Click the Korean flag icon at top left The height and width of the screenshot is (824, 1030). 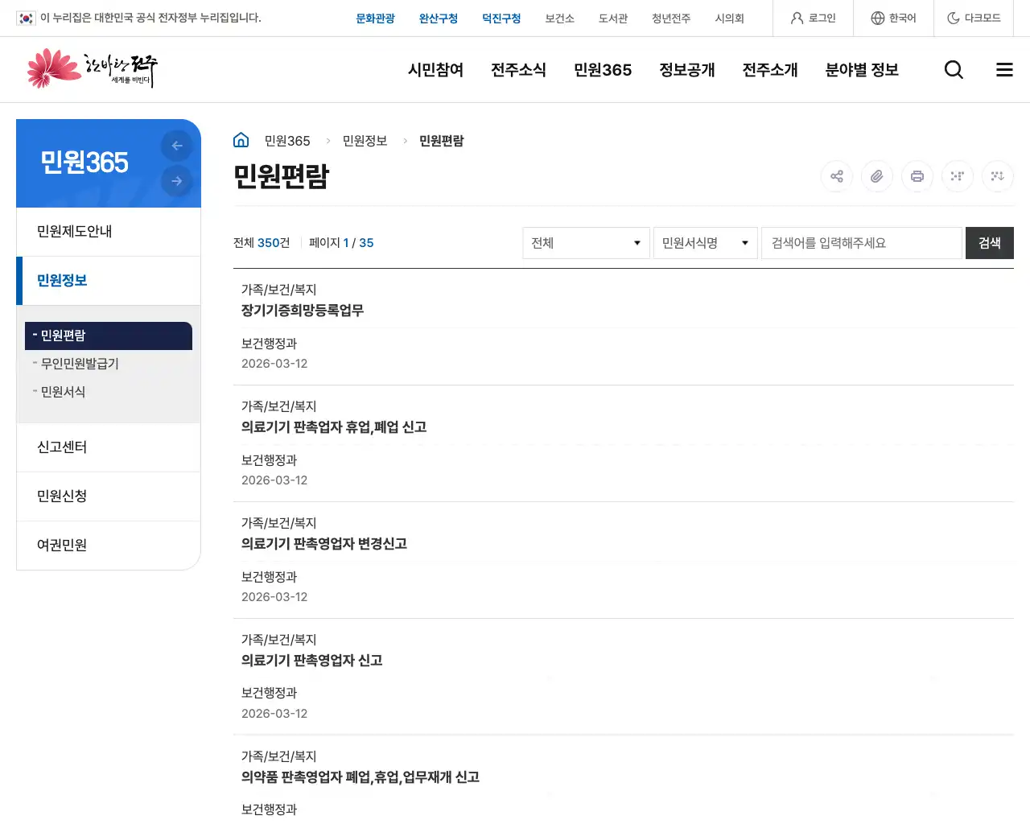click(x=26, y=18)
